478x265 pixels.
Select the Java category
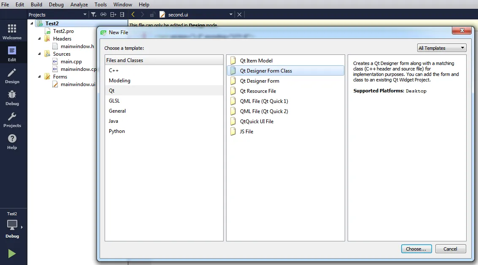164,121
